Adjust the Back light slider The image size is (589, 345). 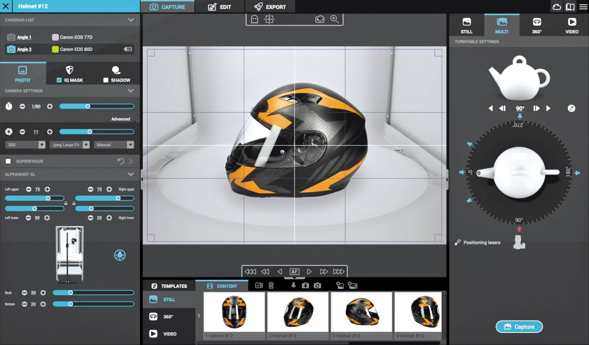coord(93,293)
